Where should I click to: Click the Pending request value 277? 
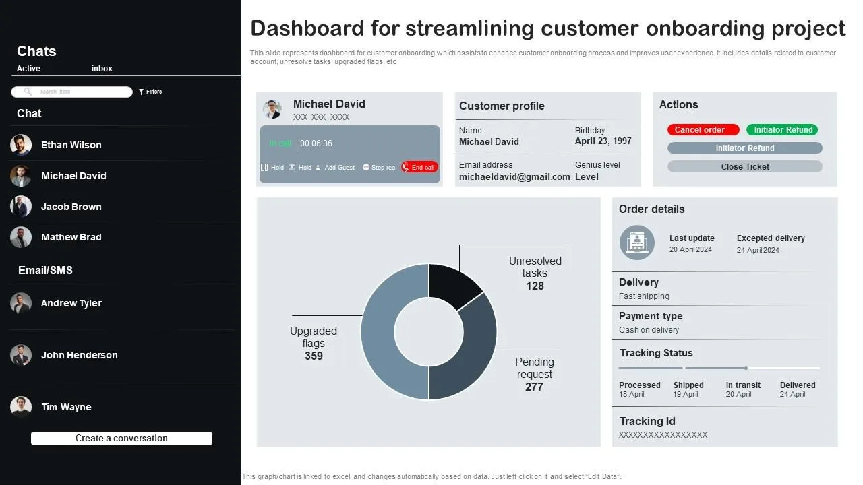point(534,387)
